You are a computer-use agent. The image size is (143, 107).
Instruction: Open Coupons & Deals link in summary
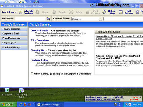click(x=39, y=30)
